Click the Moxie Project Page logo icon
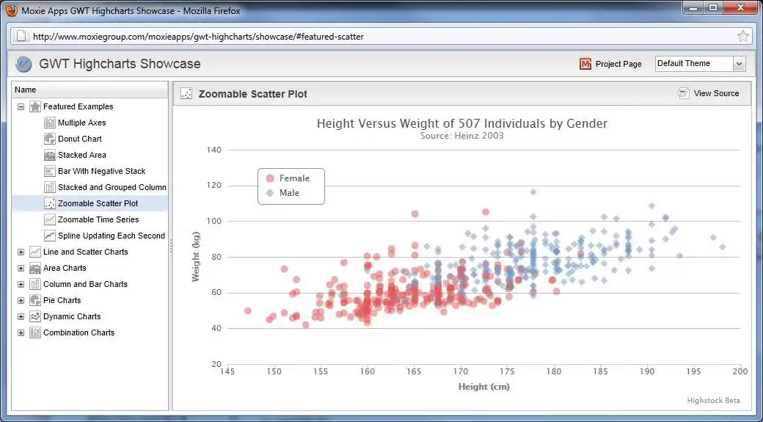 (x=585, y=64)
